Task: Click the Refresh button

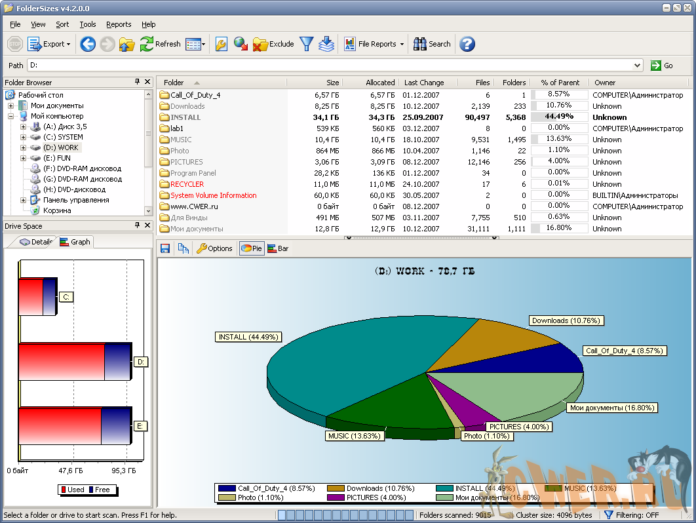Action: [160, 44]
